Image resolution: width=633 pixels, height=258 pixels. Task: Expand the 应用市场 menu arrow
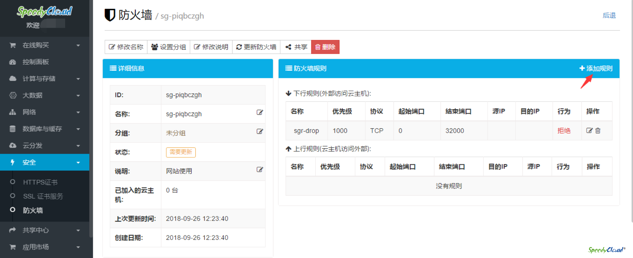click(78, 247)
